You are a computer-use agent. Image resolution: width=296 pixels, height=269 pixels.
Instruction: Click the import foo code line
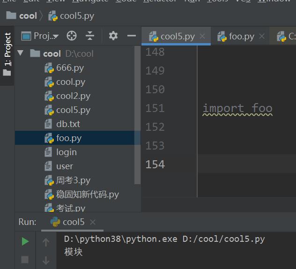coord(237,108)
